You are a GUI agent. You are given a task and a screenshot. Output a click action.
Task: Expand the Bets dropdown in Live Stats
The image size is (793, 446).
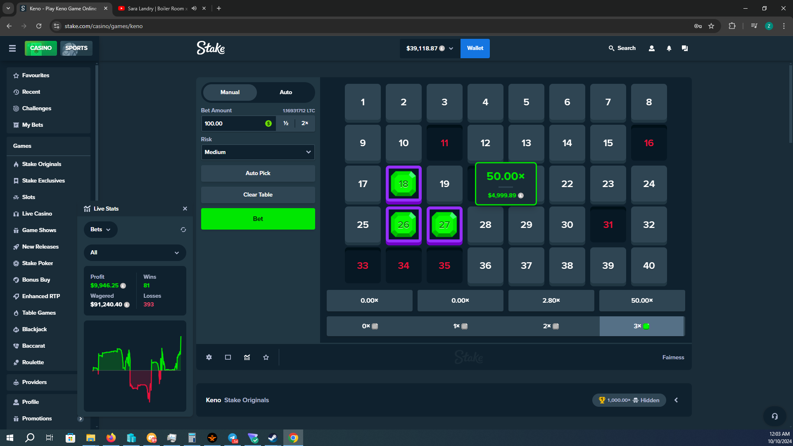[100, 230]
